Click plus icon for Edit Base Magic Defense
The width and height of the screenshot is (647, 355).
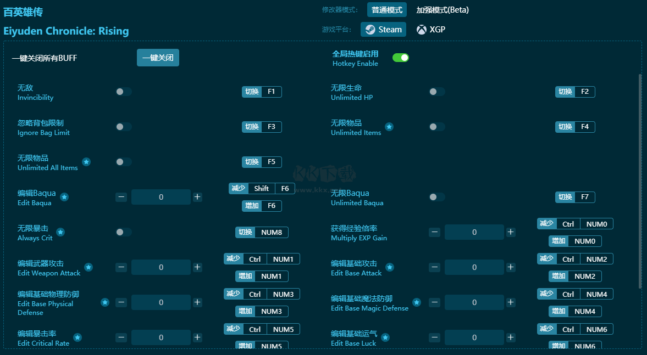(x=511, y=302)
